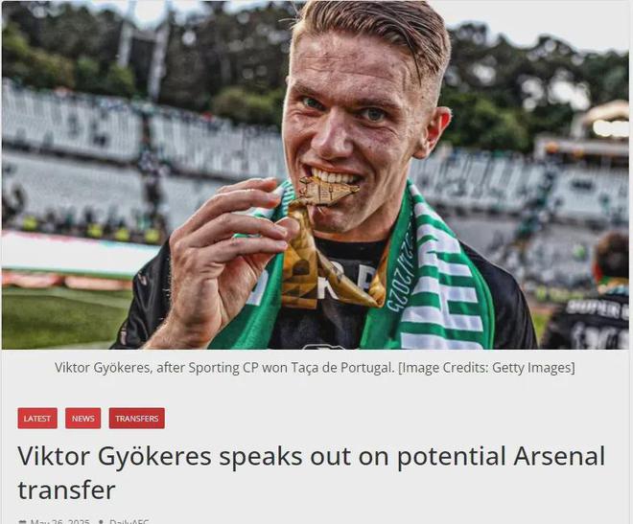Click the May 26, 2025 publish date
633x524 pixels.
pos(60,521)
